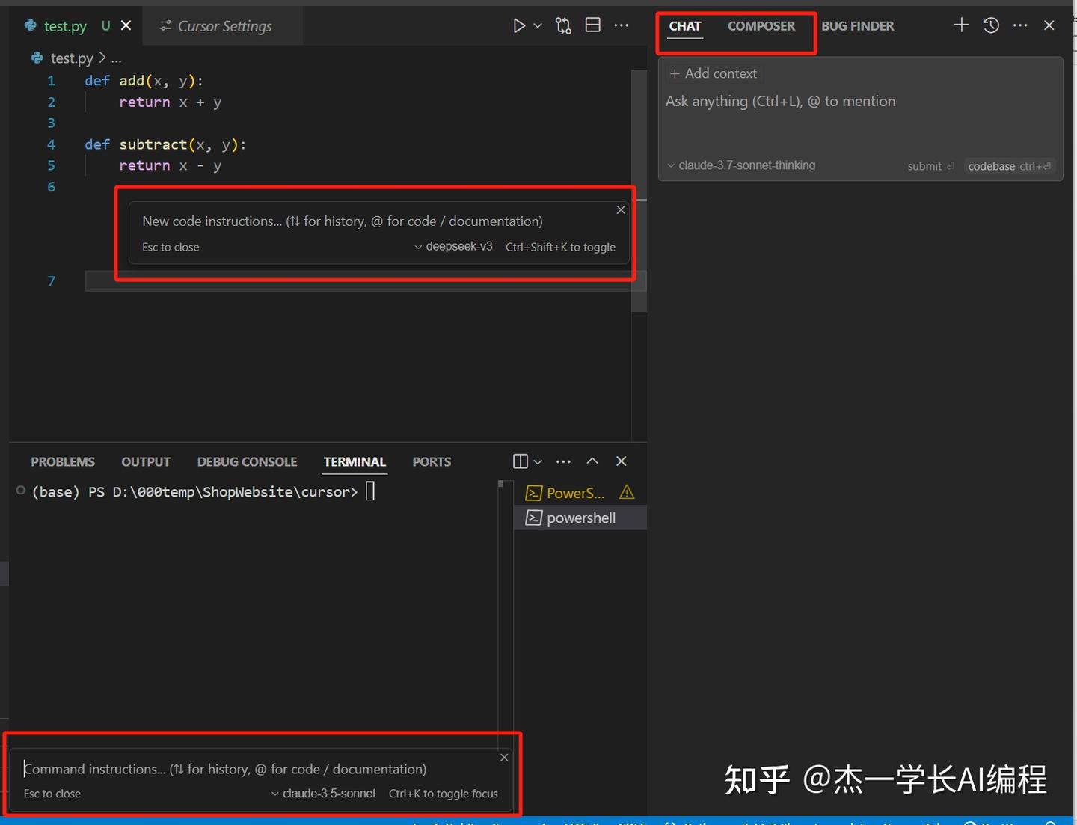This screenshot has width=1077, height=825.
Task: Click Add context in chat
Action: point(714,73)
